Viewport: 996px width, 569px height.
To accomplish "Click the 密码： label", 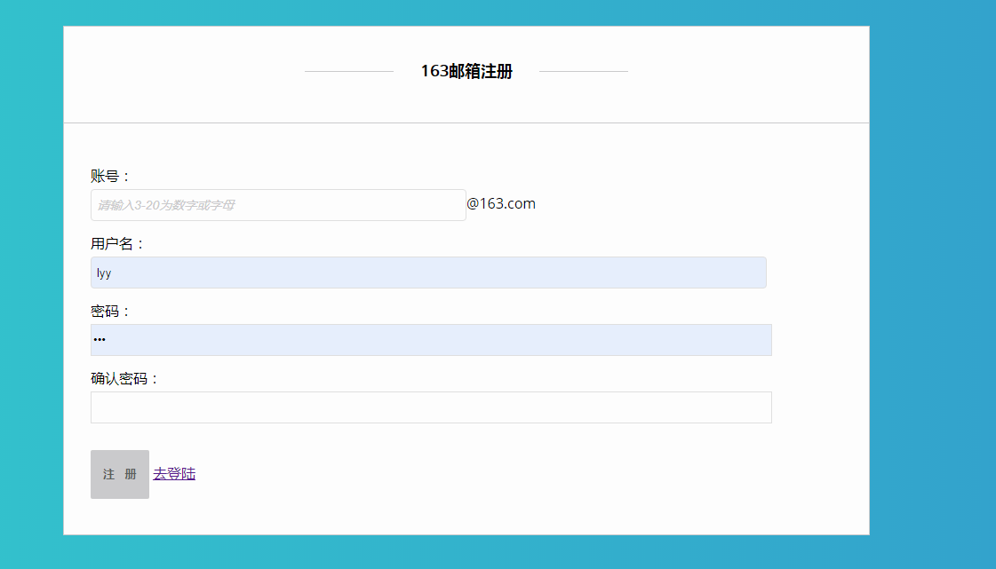I will click(110, 311).
